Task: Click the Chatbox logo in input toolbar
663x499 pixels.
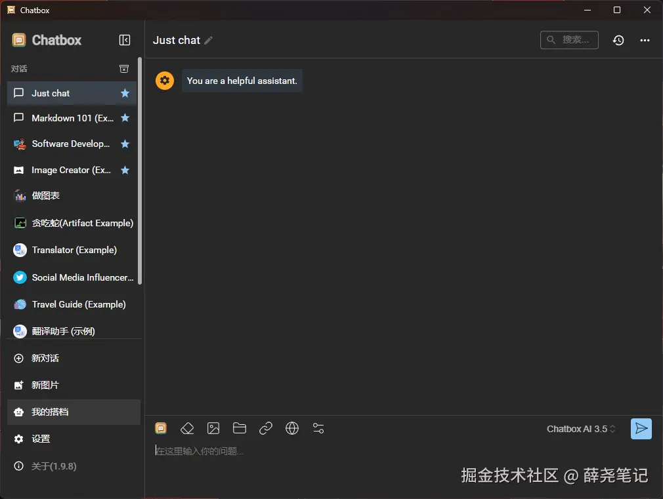Action: pyautogui.click(x=161, y=428)
